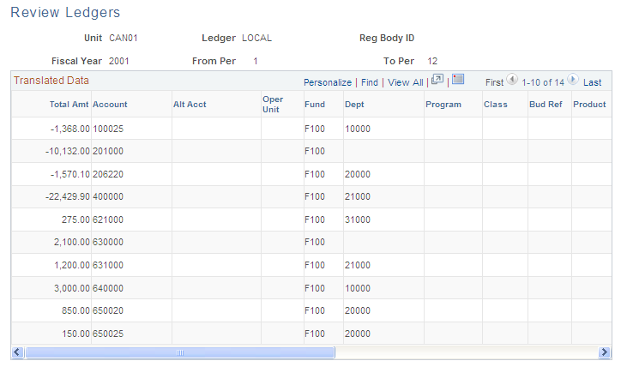621x367 pixels.
Task: Sort by Alt Acct column header
Action: (x=190, y=105)
